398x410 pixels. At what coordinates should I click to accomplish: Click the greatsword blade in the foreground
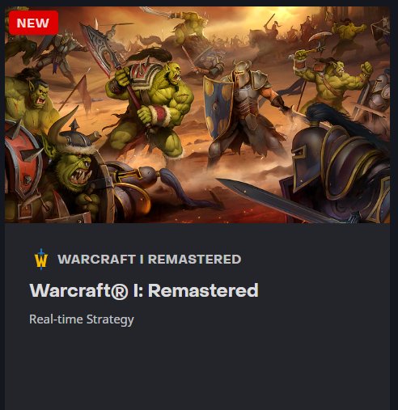click(x=273, y=200)
